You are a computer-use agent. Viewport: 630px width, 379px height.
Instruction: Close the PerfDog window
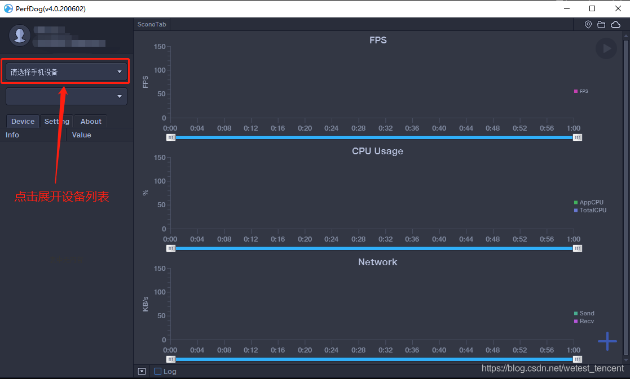pos(618,8)
